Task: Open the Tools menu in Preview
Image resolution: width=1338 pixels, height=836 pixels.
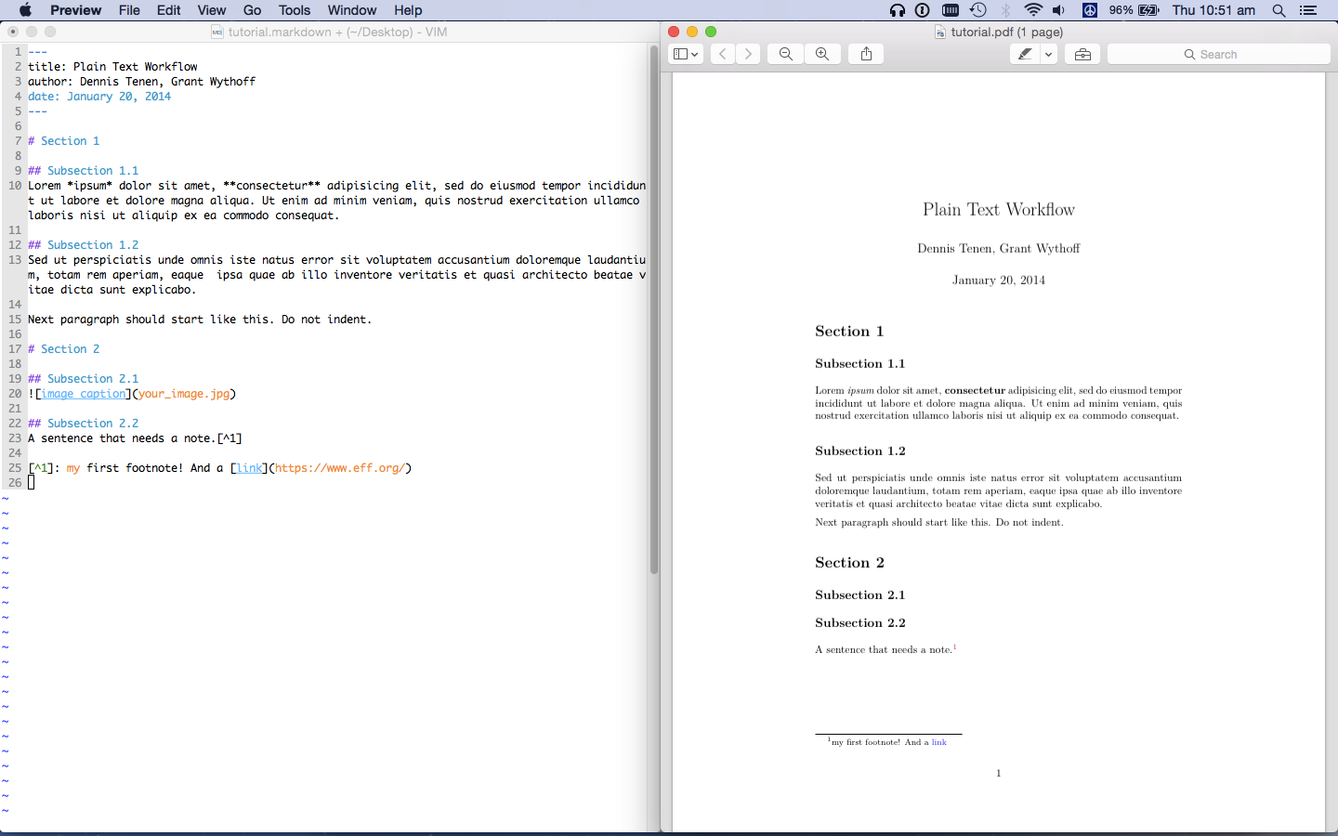Action: click(294, 10)
